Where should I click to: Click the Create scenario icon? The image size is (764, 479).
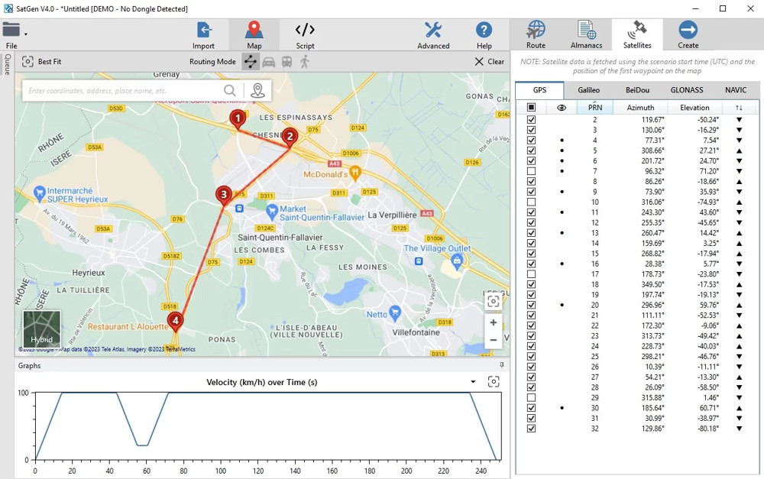point(687,31)
